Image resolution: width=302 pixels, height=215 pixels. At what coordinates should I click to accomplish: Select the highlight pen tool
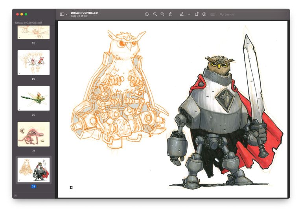(181, 14)
